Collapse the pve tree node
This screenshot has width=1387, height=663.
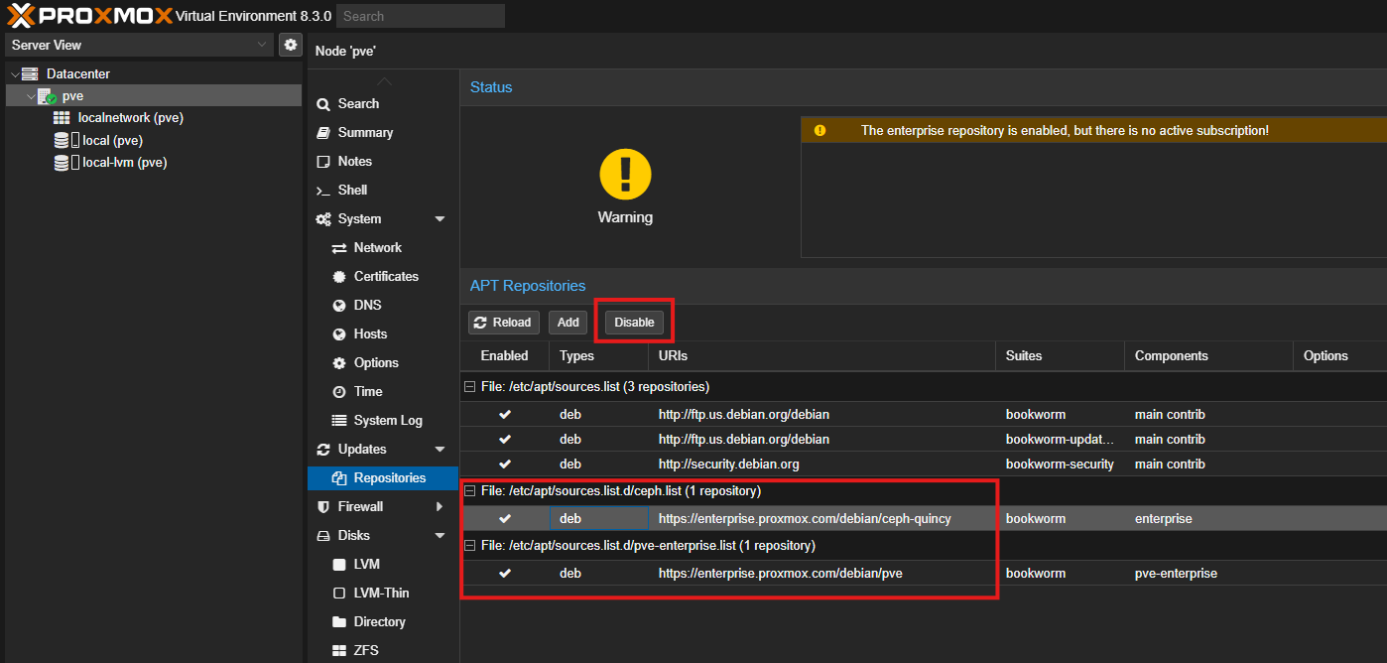tap(31, 96)
